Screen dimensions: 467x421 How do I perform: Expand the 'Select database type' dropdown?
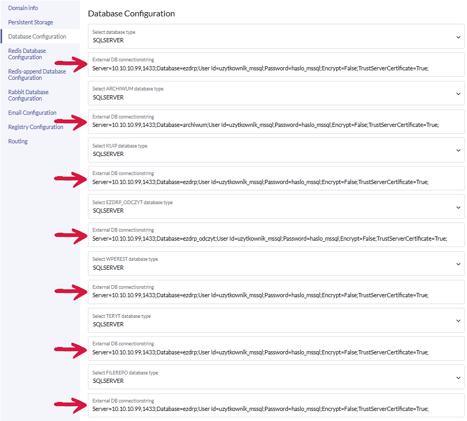(x=275, y=36)
